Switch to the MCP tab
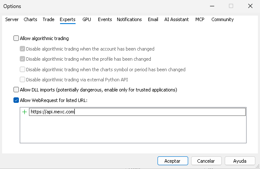The width and height of the screenshot is (260, 169). click(200, 19)
